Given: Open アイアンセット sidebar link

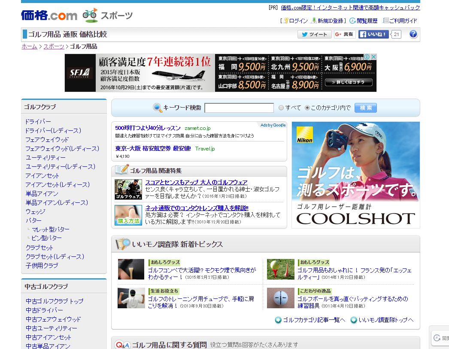Looking at the screenshot, I should pyautogui.click(x=42, y=176).
